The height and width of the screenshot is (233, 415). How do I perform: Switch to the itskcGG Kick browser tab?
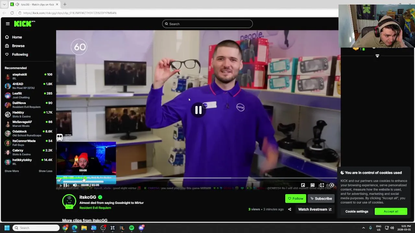(35, 4)
